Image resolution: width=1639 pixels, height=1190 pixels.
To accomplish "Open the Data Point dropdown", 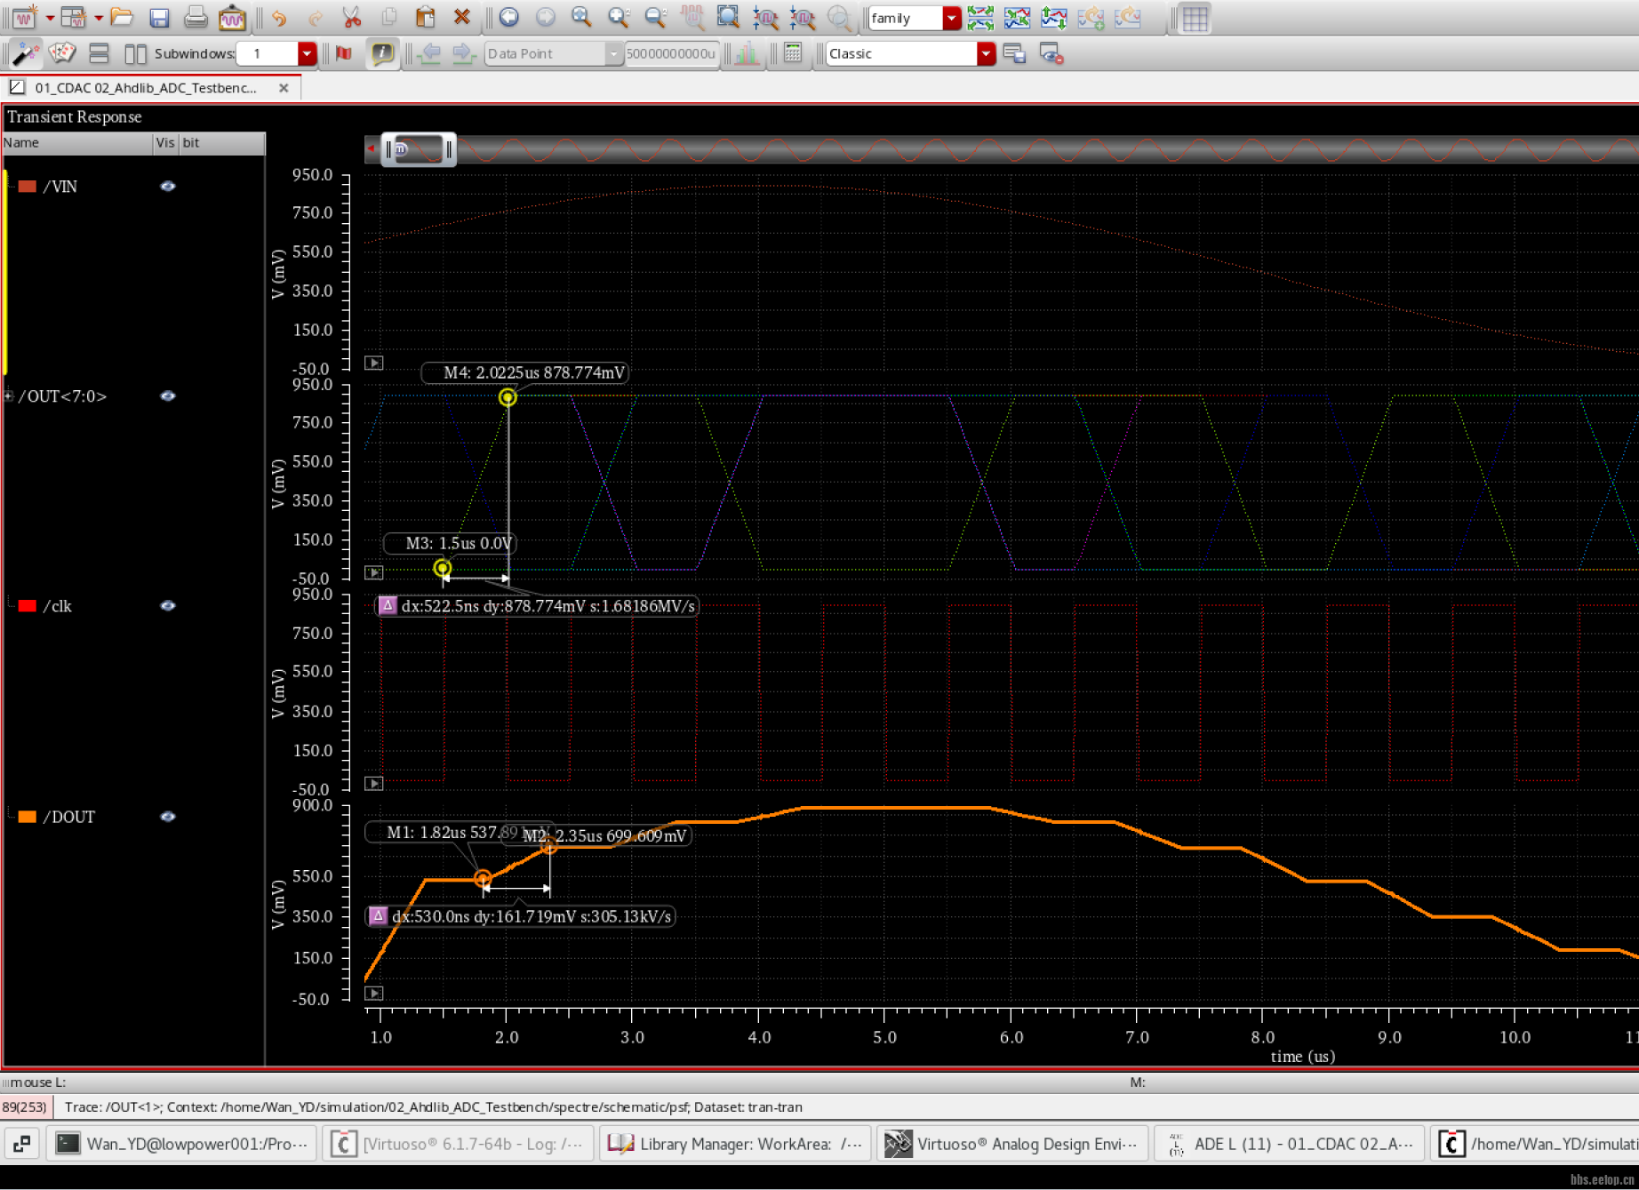I will click(x=612, y=53).
